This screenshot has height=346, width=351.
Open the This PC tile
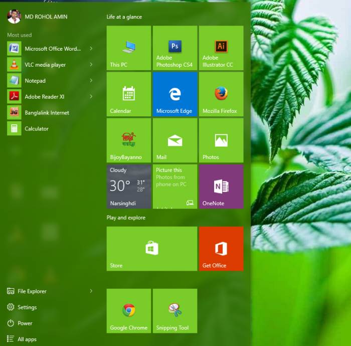129,48
